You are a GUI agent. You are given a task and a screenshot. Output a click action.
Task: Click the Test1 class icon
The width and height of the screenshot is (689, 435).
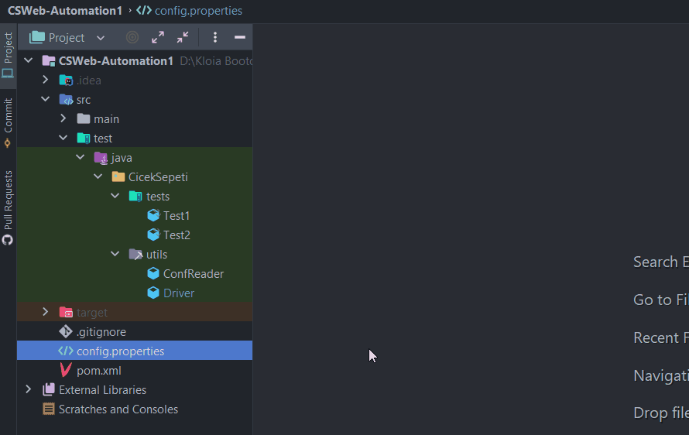153,215
